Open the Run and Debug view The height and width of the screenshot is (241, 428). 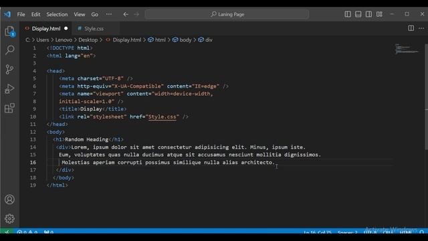pyautogui.click(x=10, y=88)
